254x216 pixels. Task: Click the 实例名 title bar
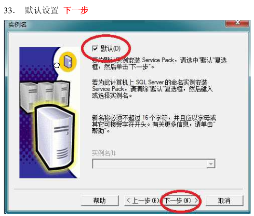(x=113, y=25)
